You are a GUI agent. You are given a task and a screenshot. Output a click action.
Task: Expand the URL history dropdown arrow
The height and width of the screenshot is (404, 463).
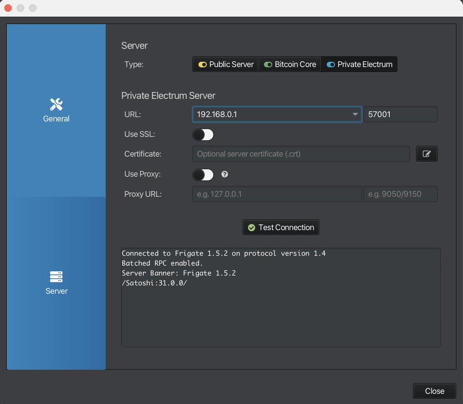(355, 114)
